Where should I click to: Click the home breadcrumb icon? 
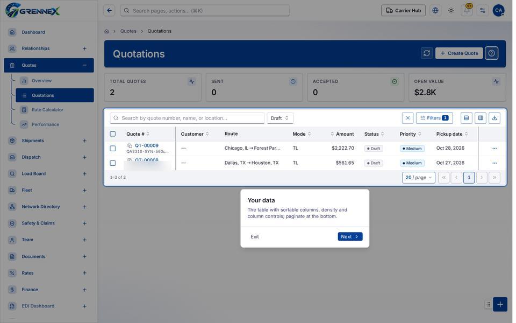tap(106, 31)
